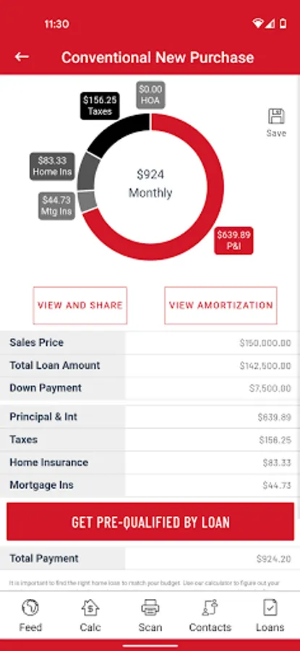
Task: Open the Scan printer icon
Action: coord(150,608)
